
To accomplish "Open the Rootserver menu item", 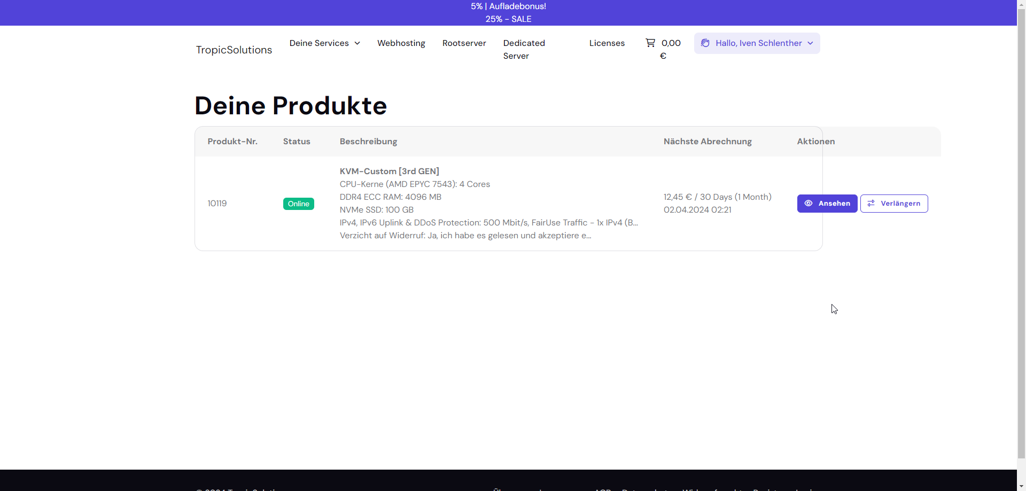I will pyautogui.click(x=464, y=43).
